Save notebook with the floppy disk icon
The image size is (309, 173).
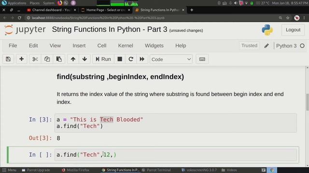click(x=8, y=59)
